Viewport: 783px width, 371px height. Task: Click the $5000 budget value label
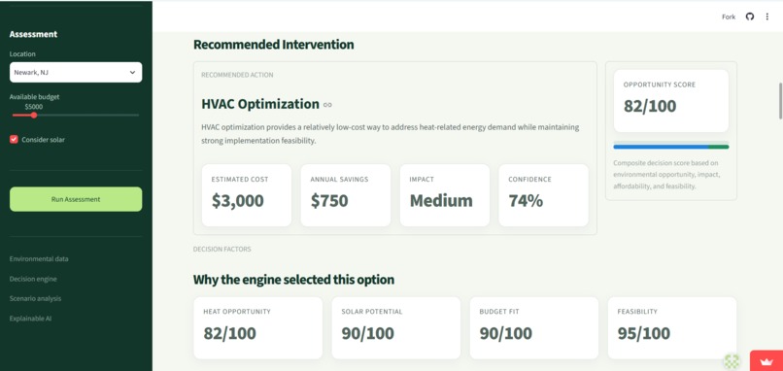[33, 107]
